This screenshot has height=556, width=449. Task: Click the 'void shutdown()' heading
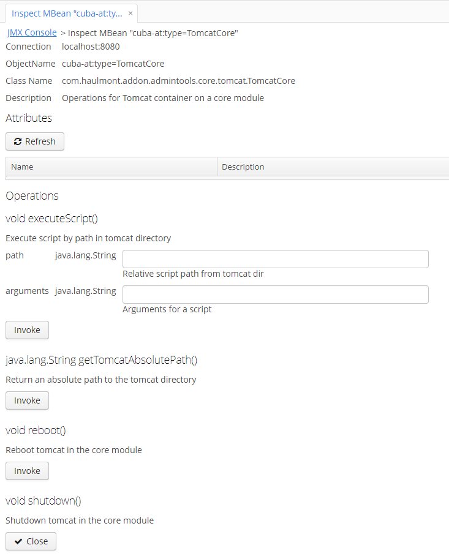pos(43,501)
